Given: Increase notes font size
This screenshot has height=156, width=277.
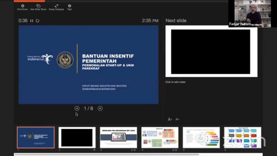Looking at the screenshot, I should coord(170,119).
